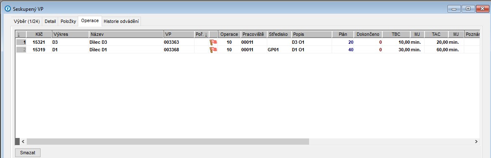The image size is (491, 158).
Task: Click the horizontal scrollbar left arrow
Action: [x=23, y=141]
